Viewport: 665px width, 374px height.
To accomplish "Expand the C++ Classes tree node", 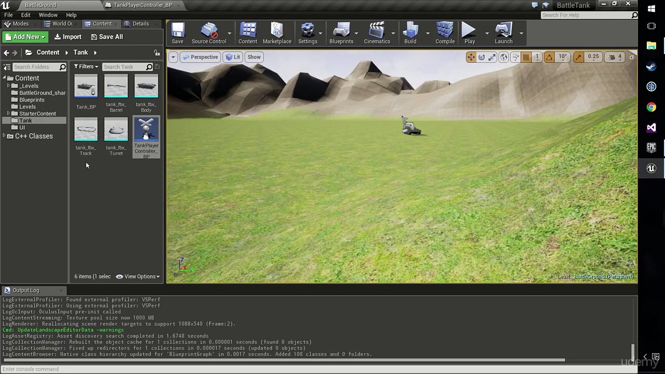I will click(4, 136).
